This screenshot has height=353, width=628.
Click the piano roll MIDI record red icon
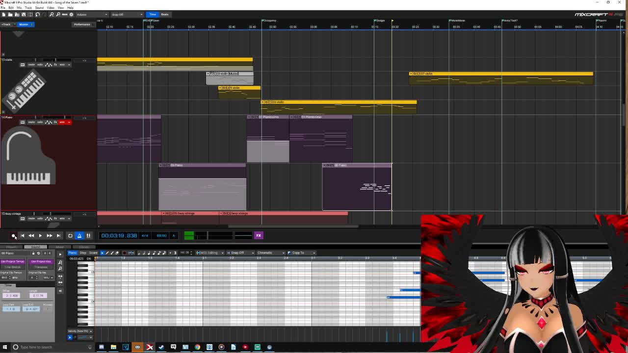click(124, 253)
